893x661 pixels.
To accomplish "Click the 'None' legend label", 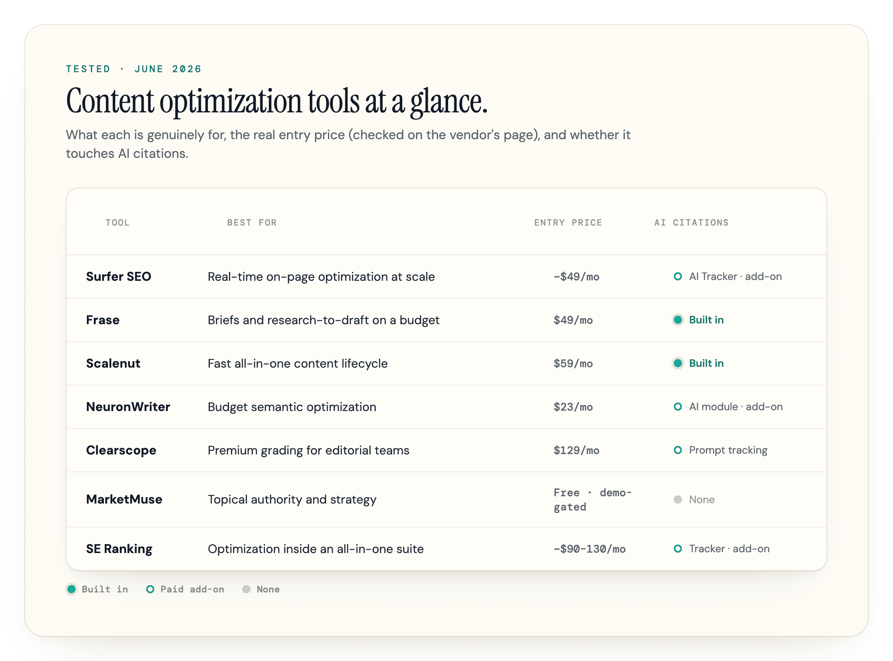I will [x=268, y=590].
